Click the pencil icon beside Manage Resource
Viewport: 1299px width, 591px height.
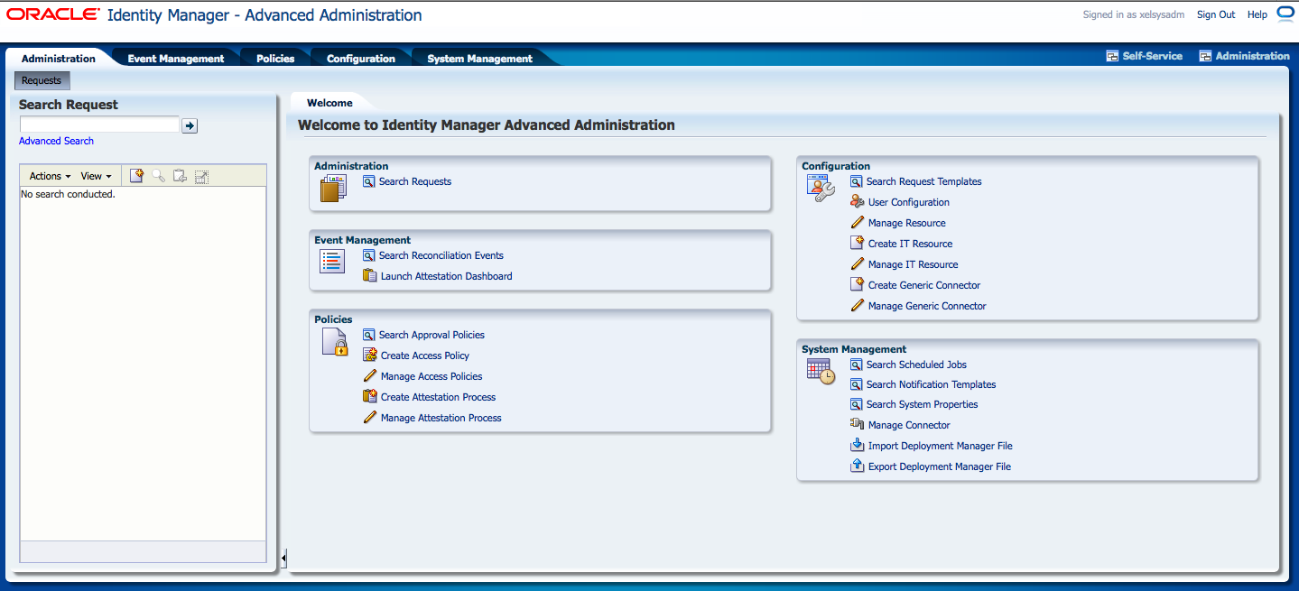pos(857,223)
